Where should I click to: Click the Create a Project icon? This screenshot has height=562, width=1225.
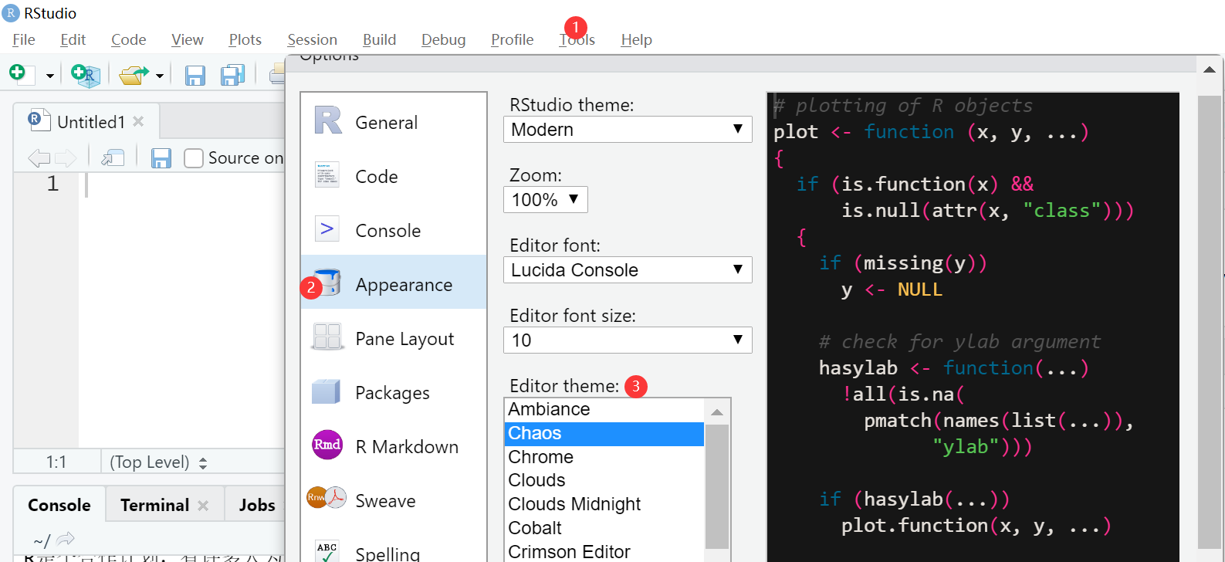[x=85, y=75]
